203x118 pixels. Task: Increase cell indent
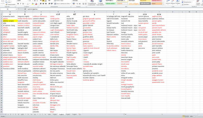click(52, 4)
